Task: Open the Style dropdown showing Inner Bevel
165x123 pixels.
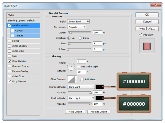Action: (78, 21)
